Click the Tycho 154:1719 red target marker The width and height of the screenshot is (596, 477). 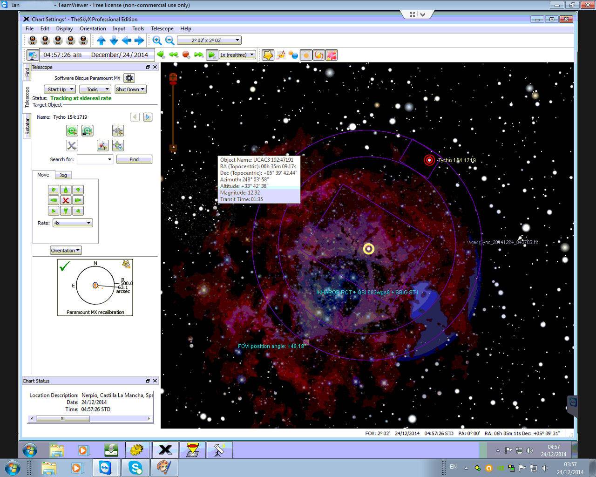pyautogui.click(x=429, y=160)
